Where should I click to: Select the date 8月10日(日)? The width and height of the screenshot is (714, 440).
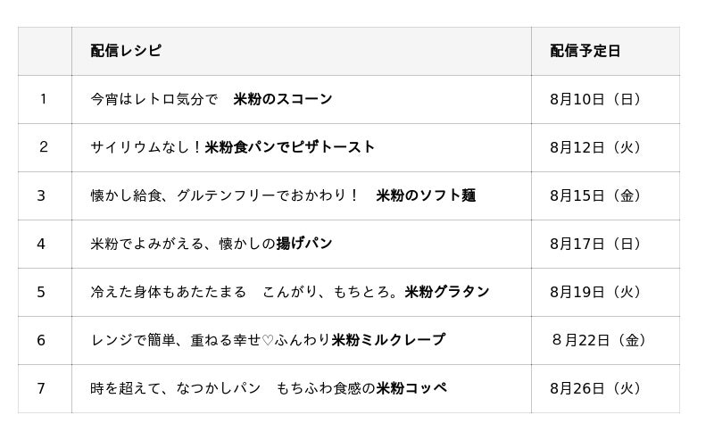(595, 99)
